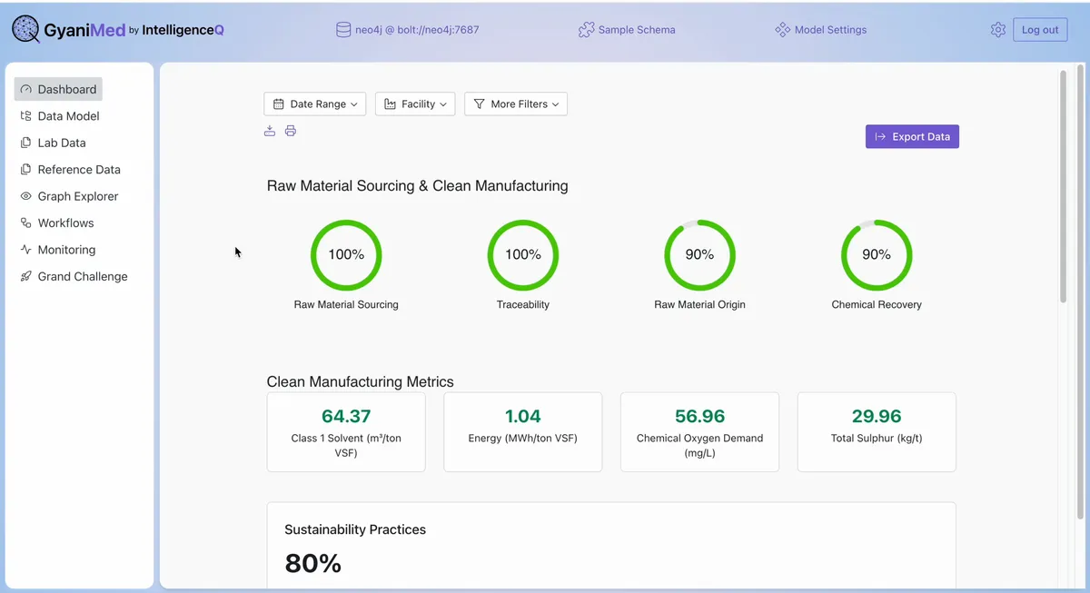Screen dimensions: 1090x593
Task: Click the Export Data button
Action: point(912,137)
